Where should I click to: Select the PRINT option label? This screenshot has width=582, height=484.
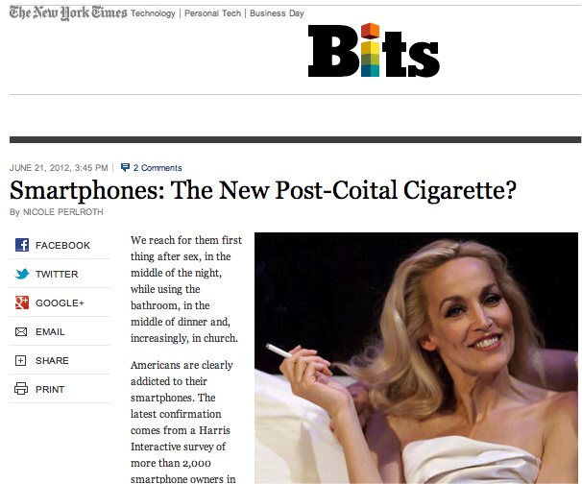coord(50,389)
